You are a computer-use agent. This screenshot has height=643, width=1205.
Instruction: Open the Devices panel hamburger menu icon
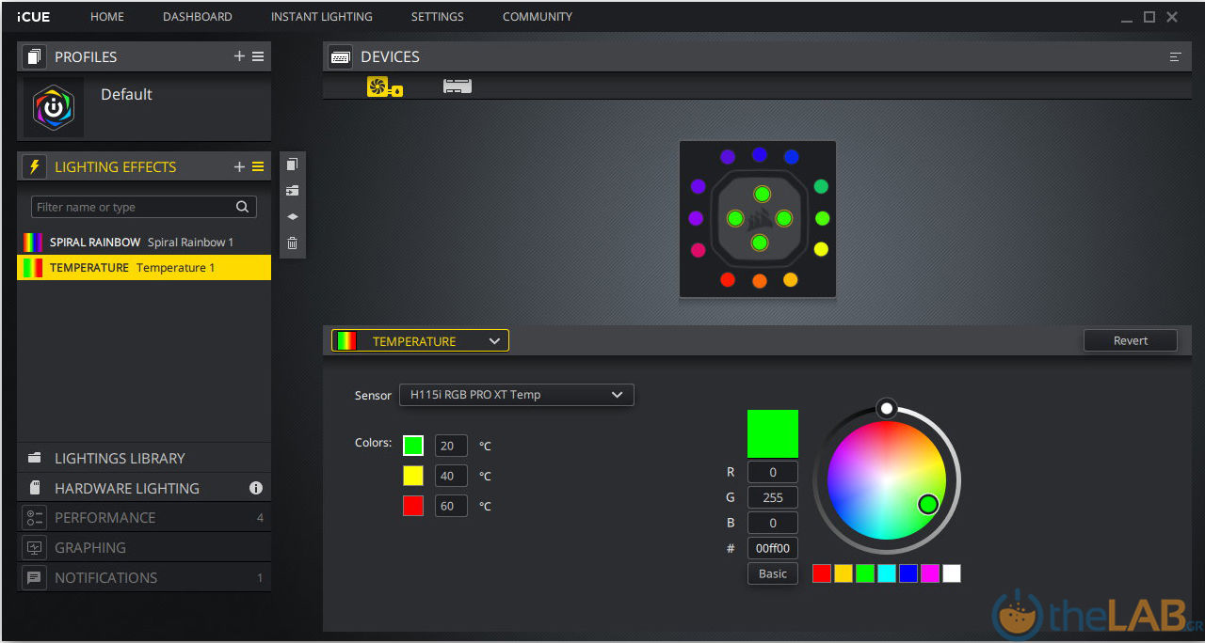click(1175, 56)
